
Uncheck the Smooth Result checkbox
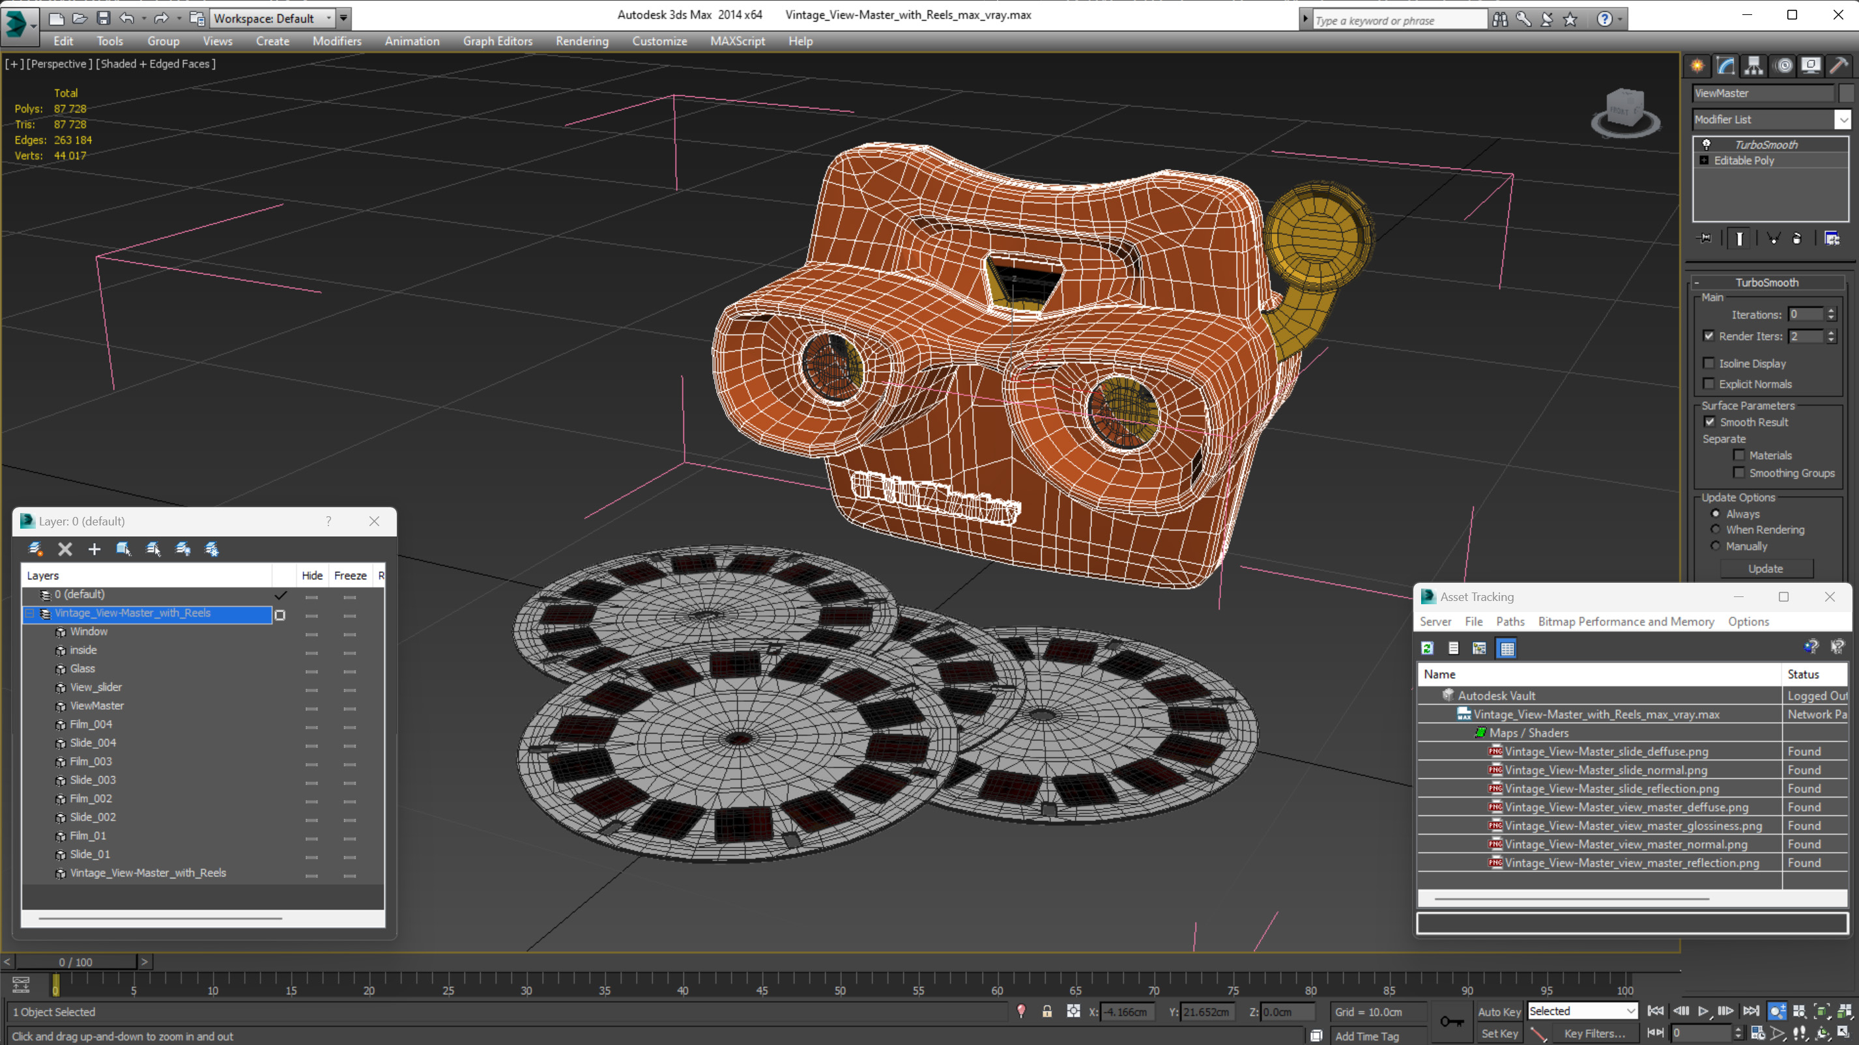coord(1709,422)
